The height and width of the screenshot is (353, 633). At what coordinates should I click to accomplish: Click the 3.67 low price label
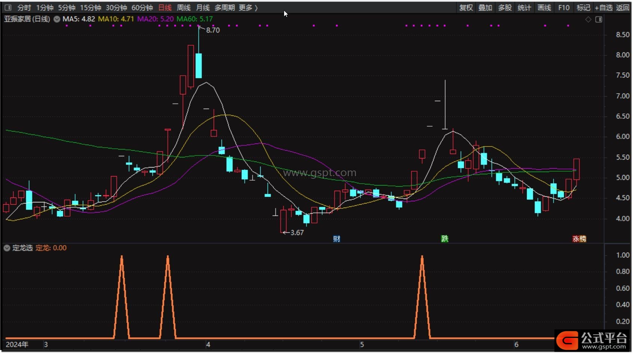(x=297, y=233)
